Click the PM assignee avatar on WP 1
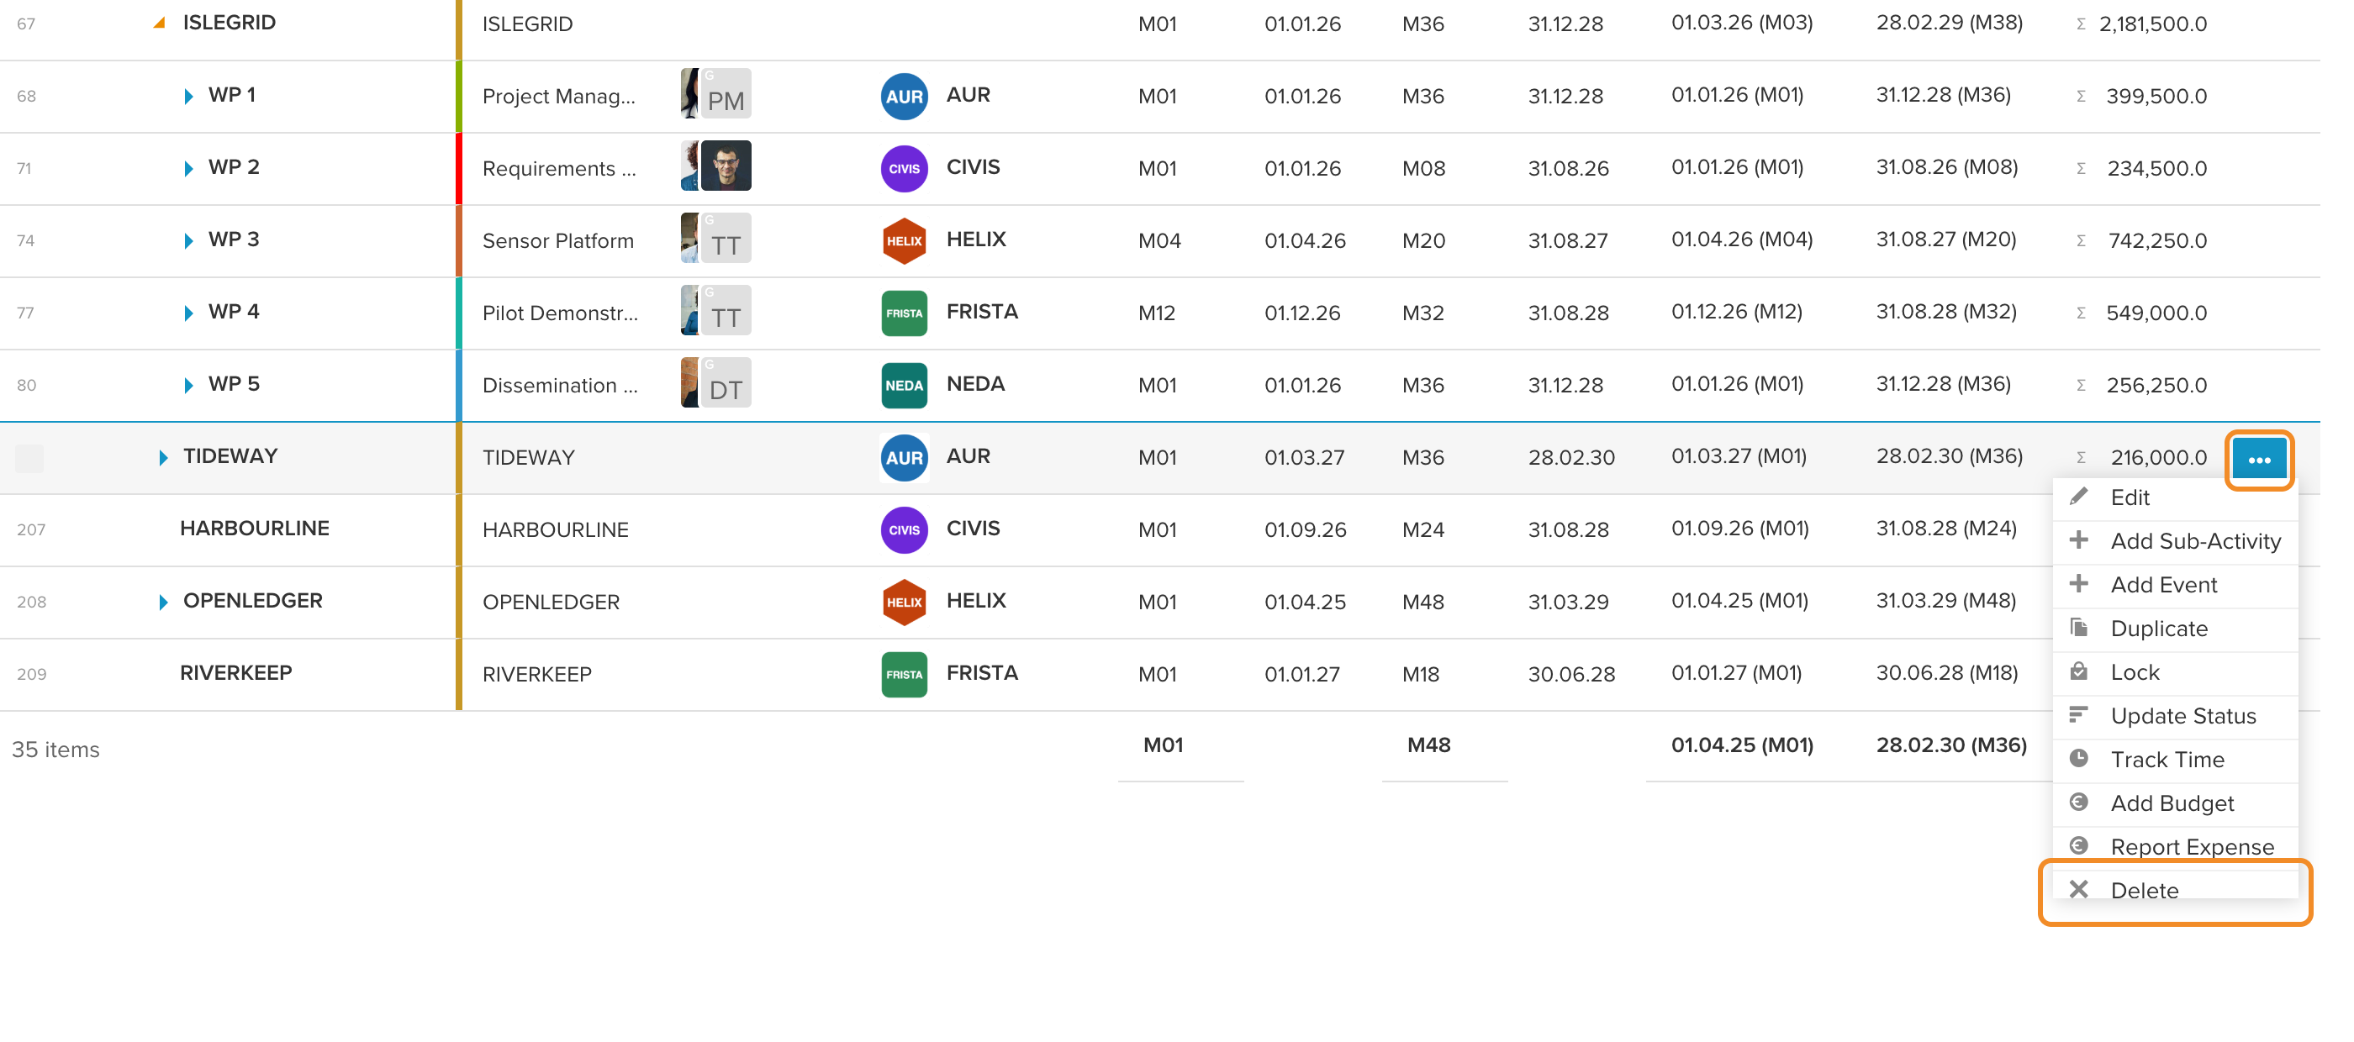This screenshot has width=2354, height=1042. [726, 93]
